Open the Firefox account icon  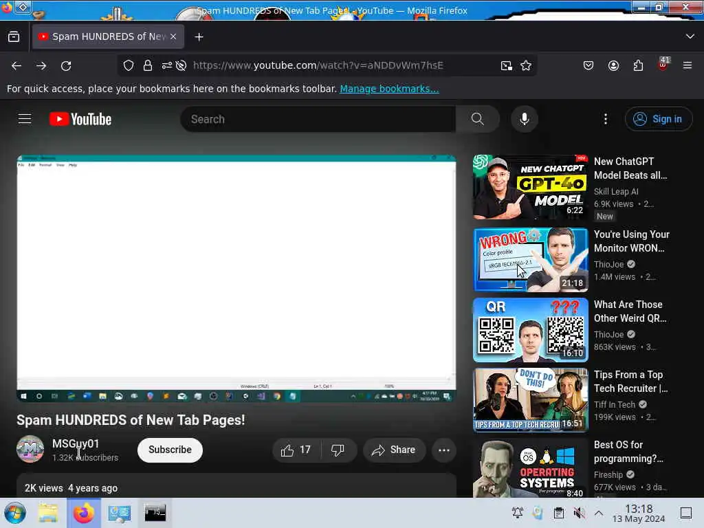tap(613, 65)
